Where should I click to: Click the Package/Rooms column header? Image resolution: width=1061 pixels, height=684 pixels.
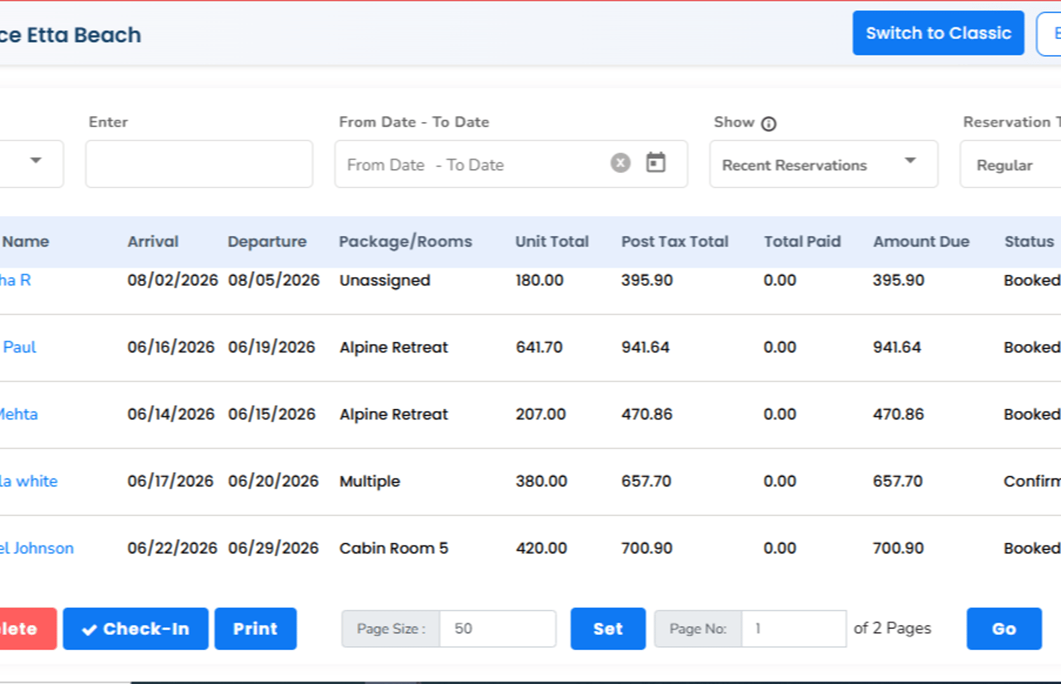[x=405, y=242]
